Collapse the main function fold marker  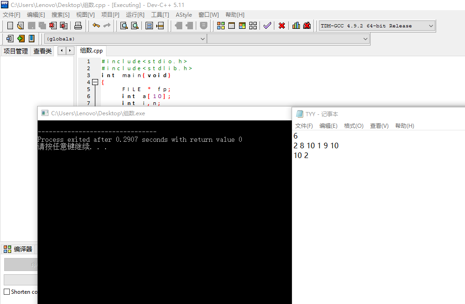point(95,82)
